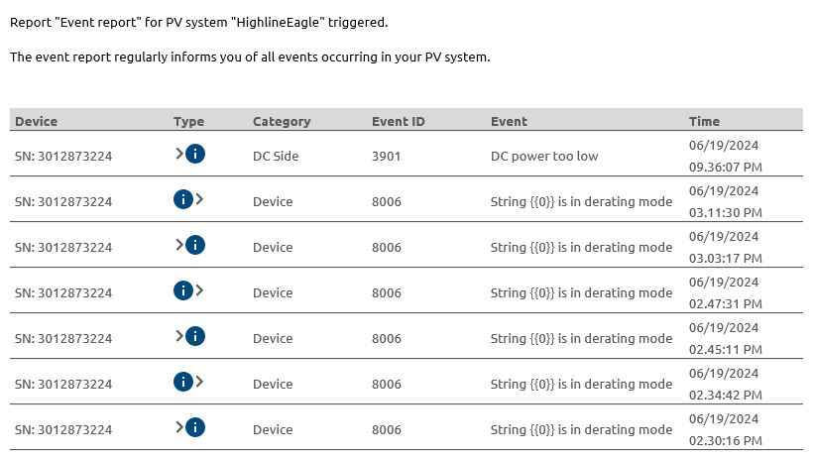Click the serial number in the DC Side row
This screenshot has width=813, height=458.
pyautogui.click(x=63, y=156)
